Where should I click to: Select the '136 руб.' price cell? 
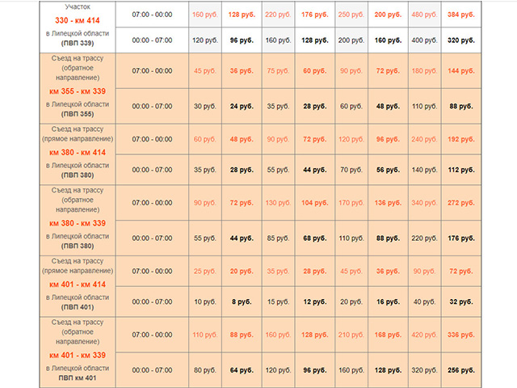(388, 203)
